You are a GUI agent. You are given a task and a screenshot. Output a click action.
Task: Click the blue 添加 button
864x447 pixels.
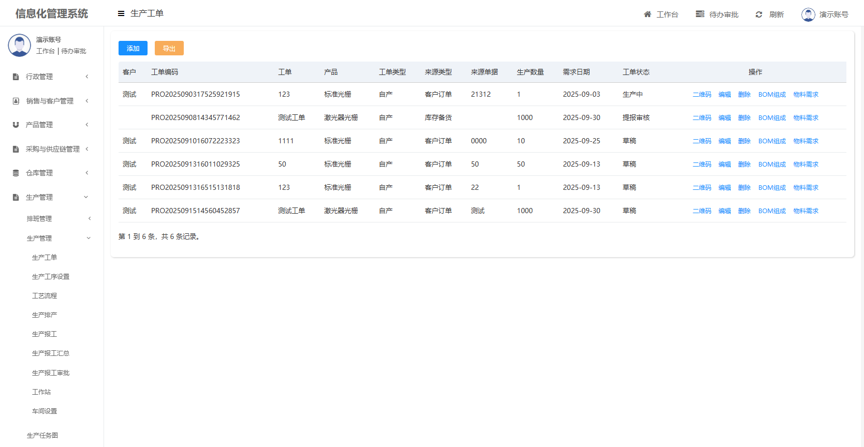click(133, 48)
